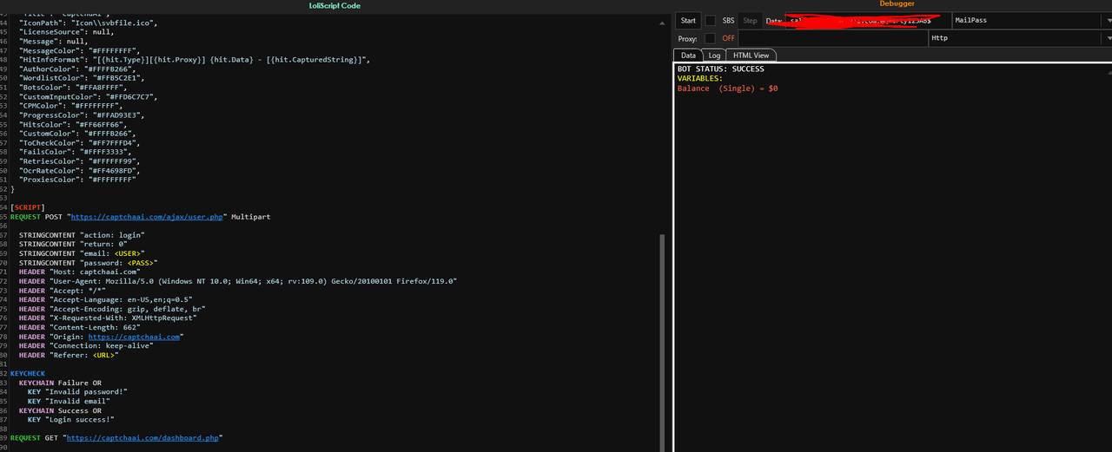Viewport: 1112px width, 452px height.
Task: Click the HEADER Referer <URL> line
Action: click(69, 356)
